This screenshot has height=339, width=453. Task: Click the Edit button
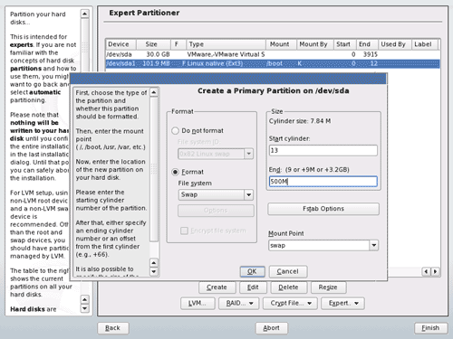point(253,287)
